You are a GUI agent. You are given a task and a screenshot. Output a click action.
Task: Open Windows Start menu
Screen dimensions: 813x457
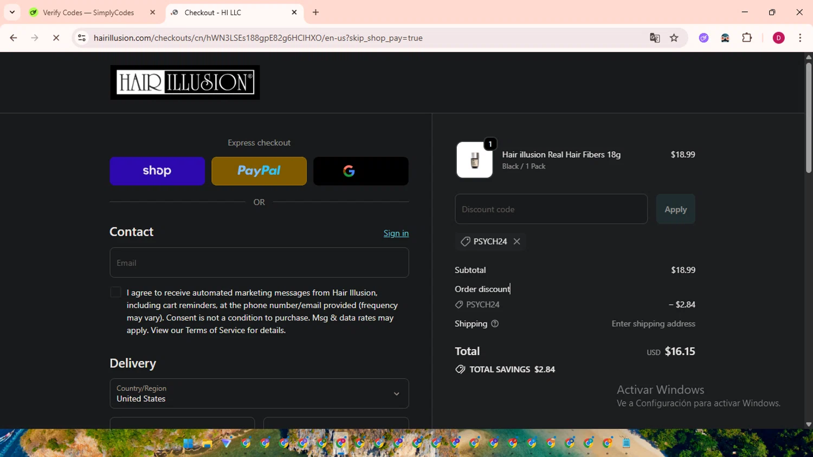point(188,443)
